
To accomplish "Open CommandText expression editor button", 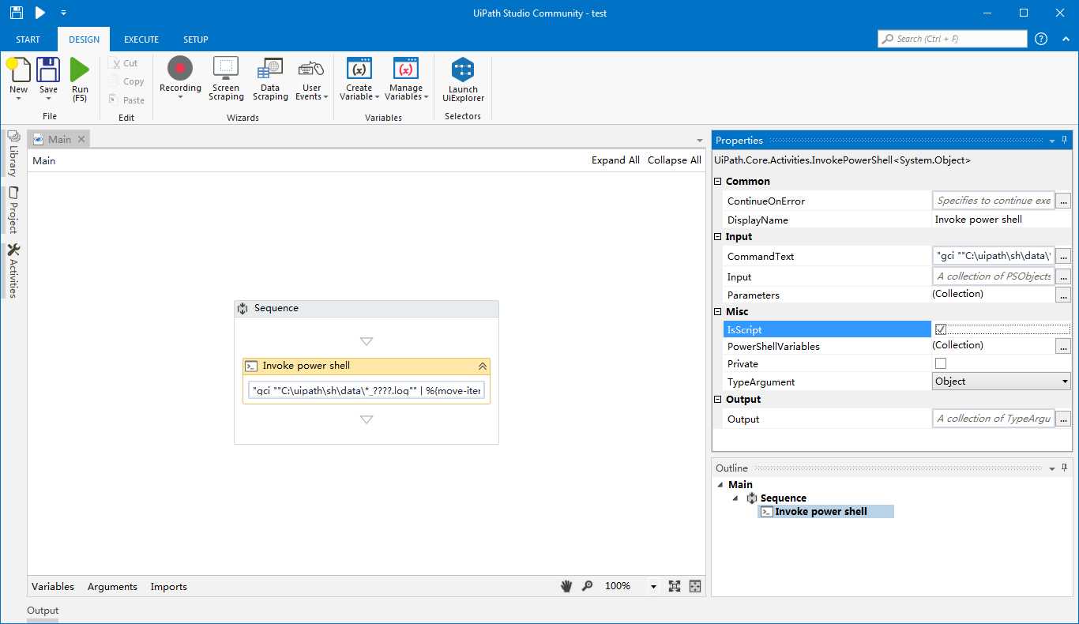I will point(1063,256).
